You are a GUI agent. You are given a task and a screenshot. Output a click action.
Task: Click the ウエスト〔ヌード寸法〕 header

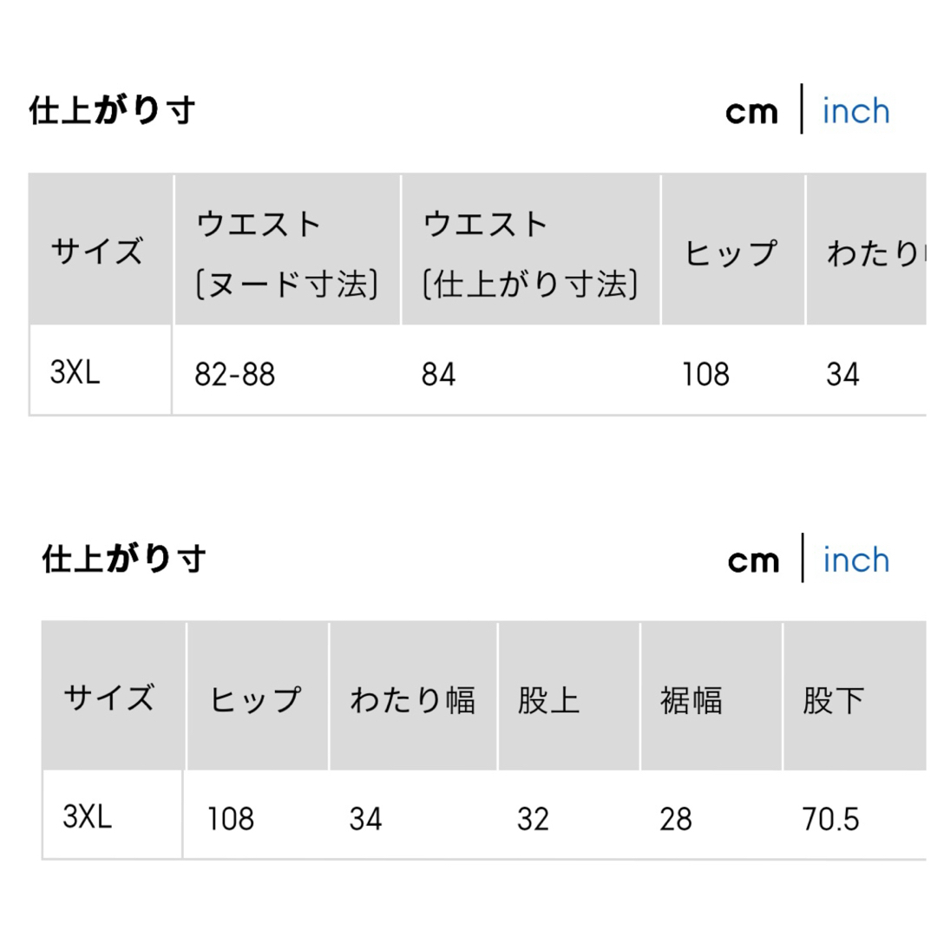click(287, 250)
